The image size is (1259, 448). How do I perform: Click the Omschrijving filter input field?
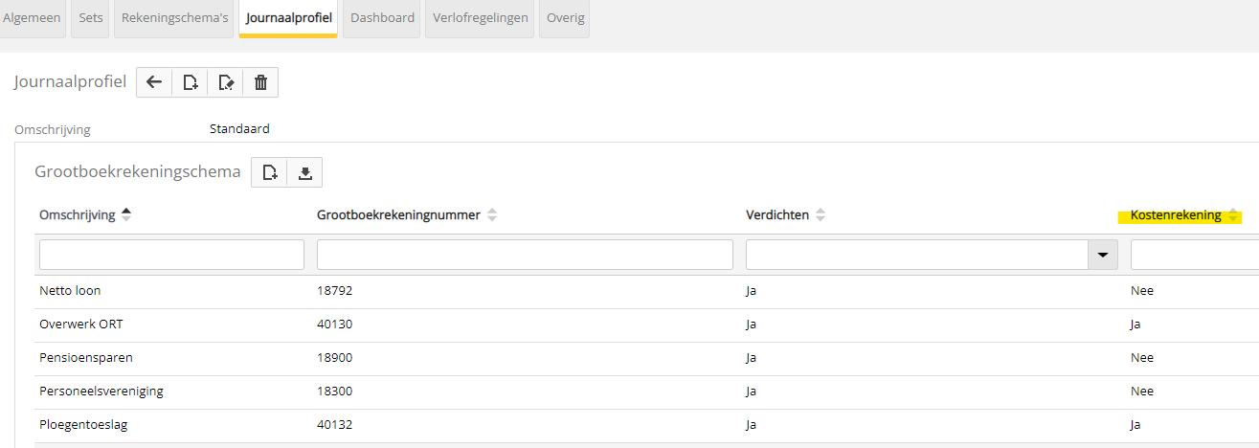pos(171,255)
